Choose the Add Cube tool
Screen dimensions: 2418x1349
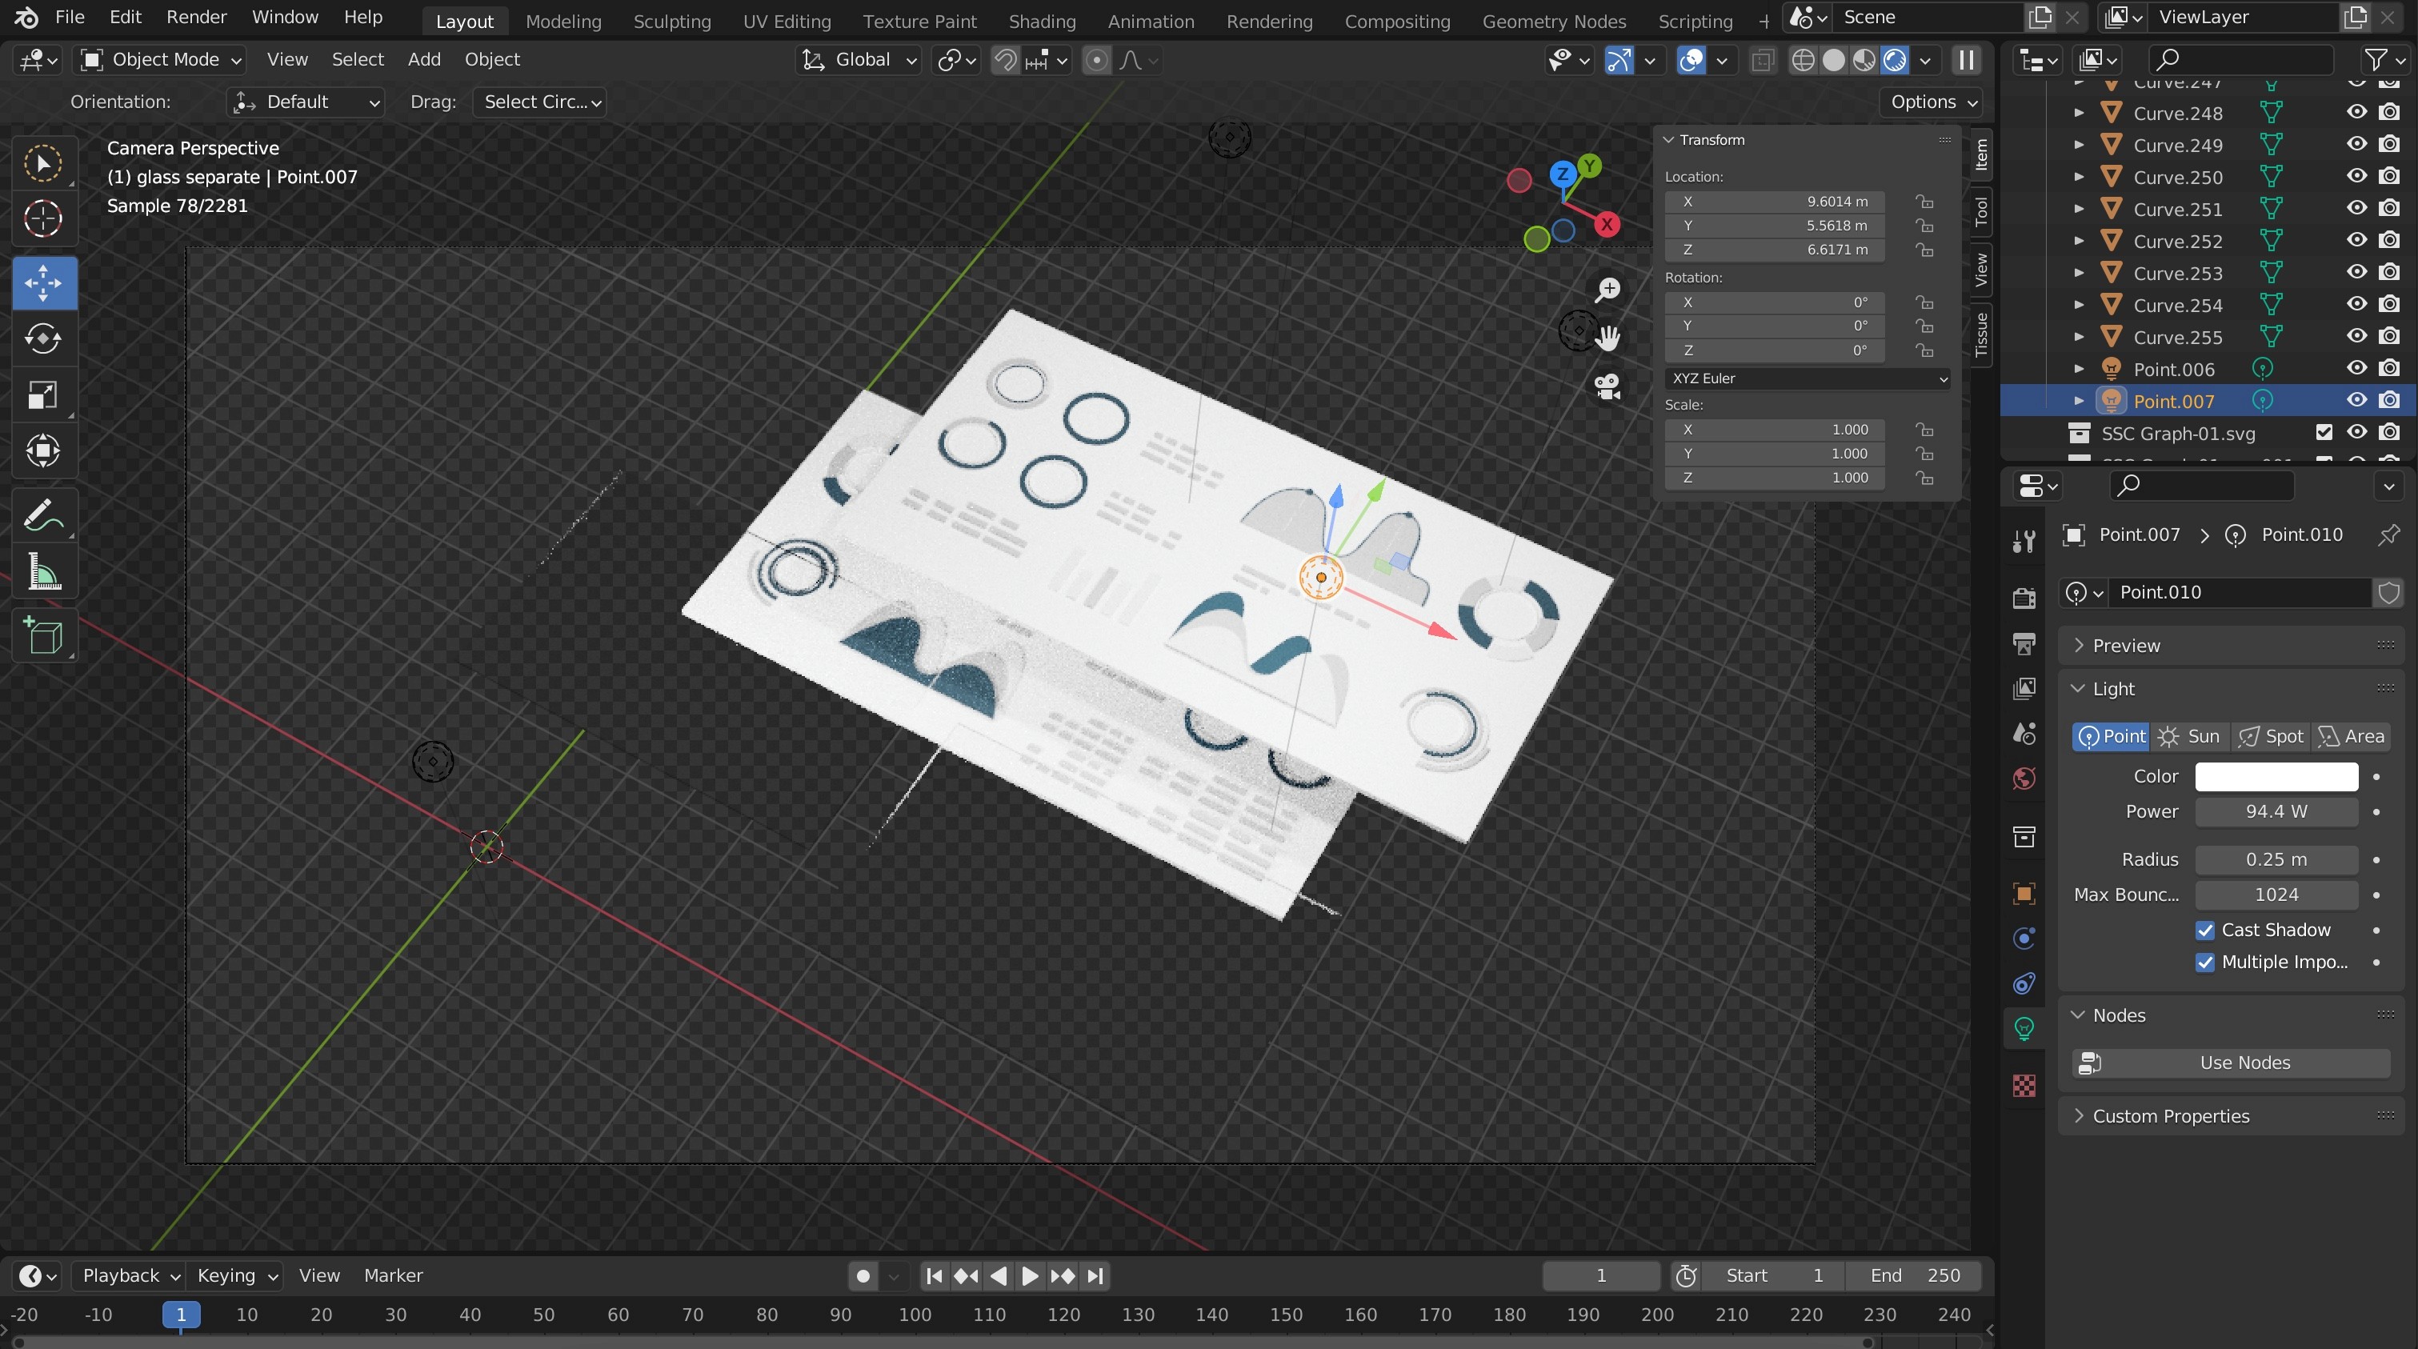[43, 636]
